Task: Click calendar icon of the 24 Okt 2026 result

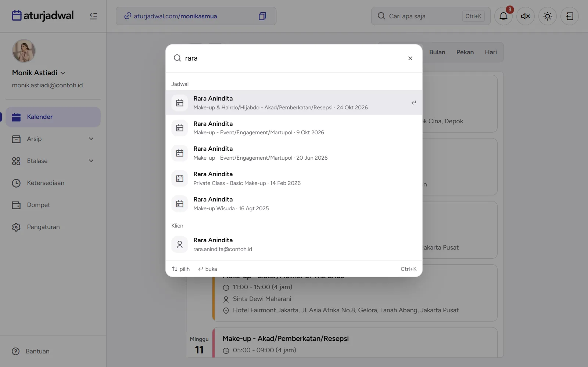Action: tap(180, 103)
